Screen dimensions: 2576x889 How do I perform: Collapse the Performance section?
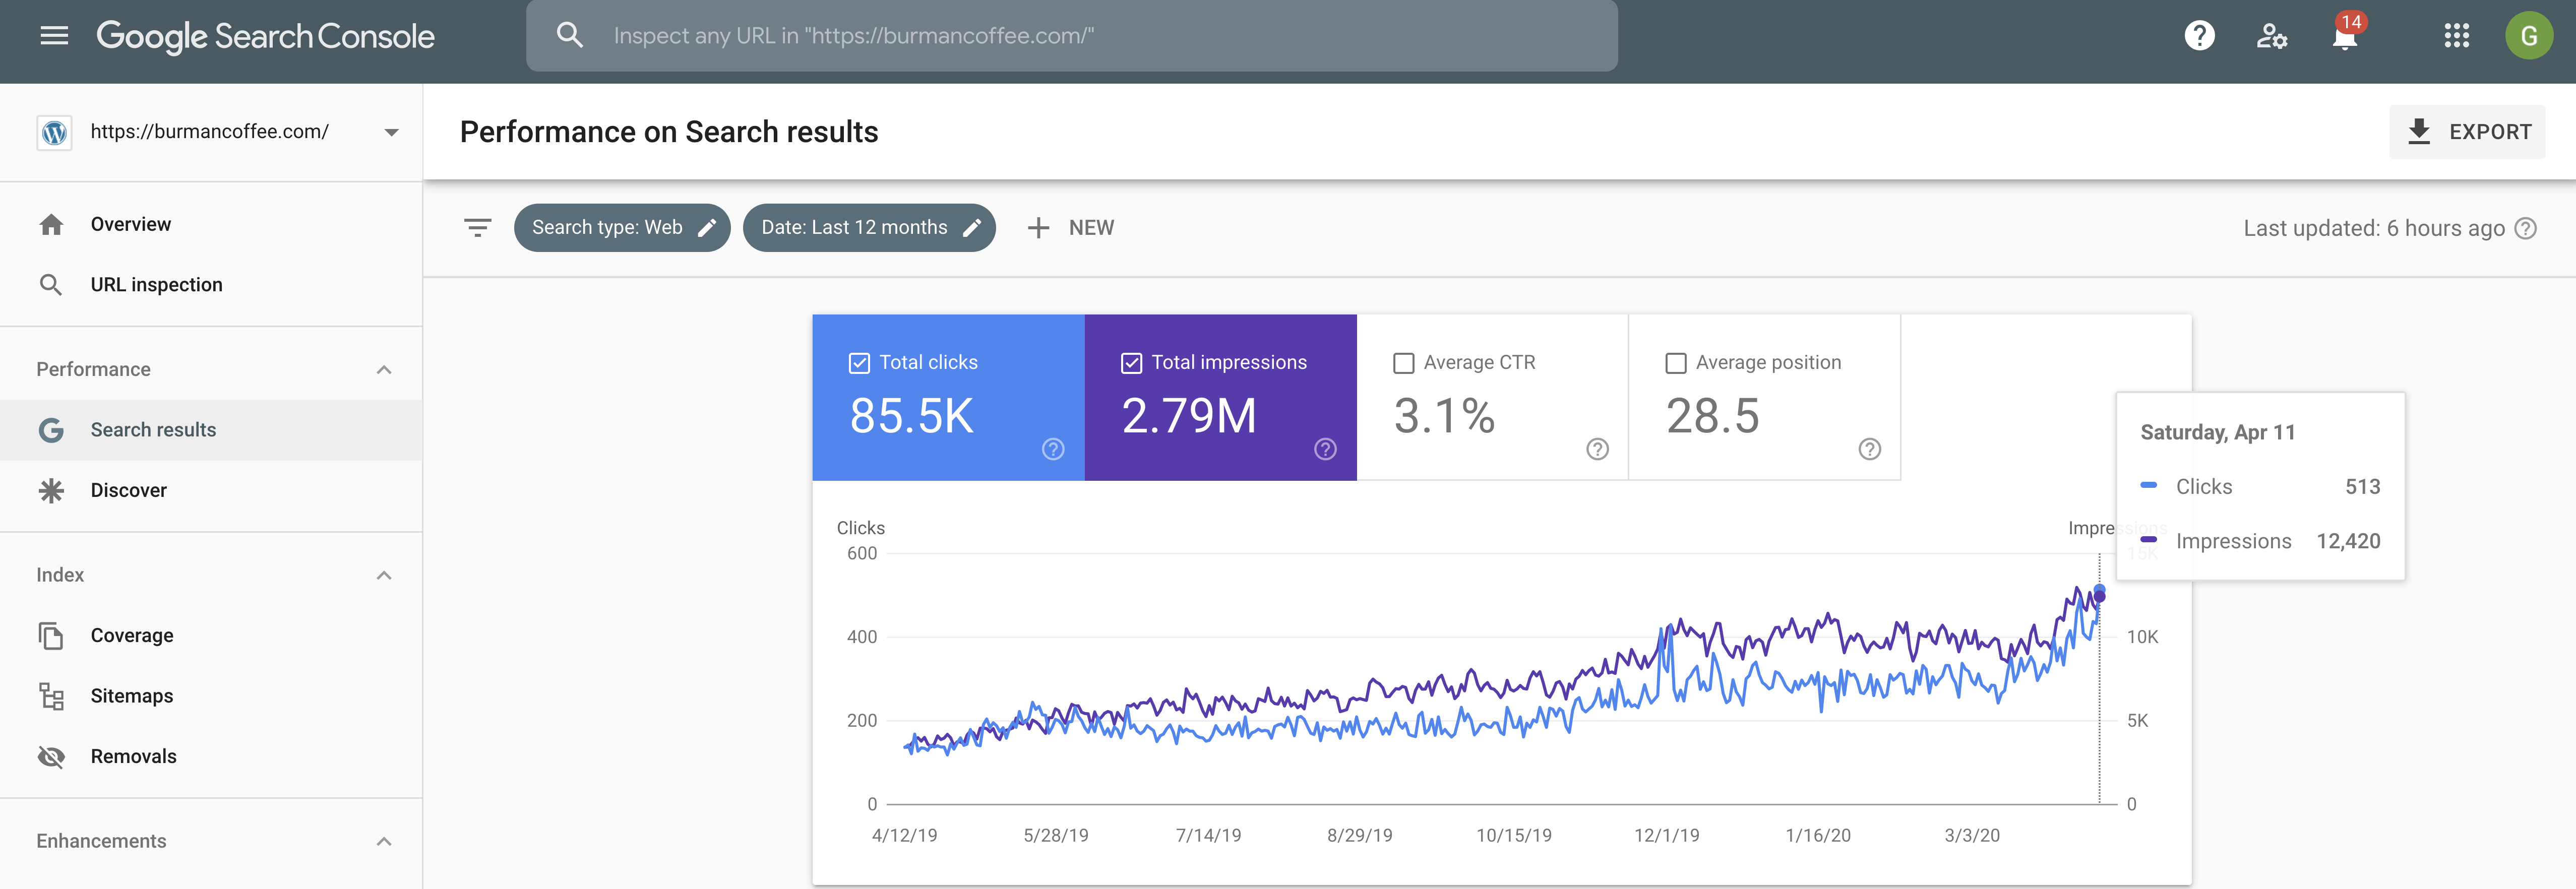(384, 370)
